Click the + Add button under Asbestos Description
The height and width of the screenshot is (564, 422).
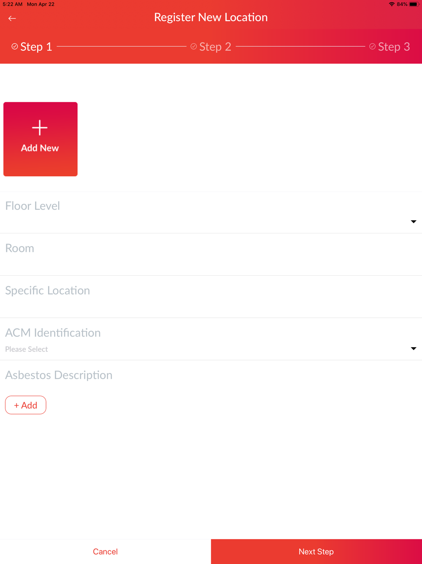coord(26,405)
